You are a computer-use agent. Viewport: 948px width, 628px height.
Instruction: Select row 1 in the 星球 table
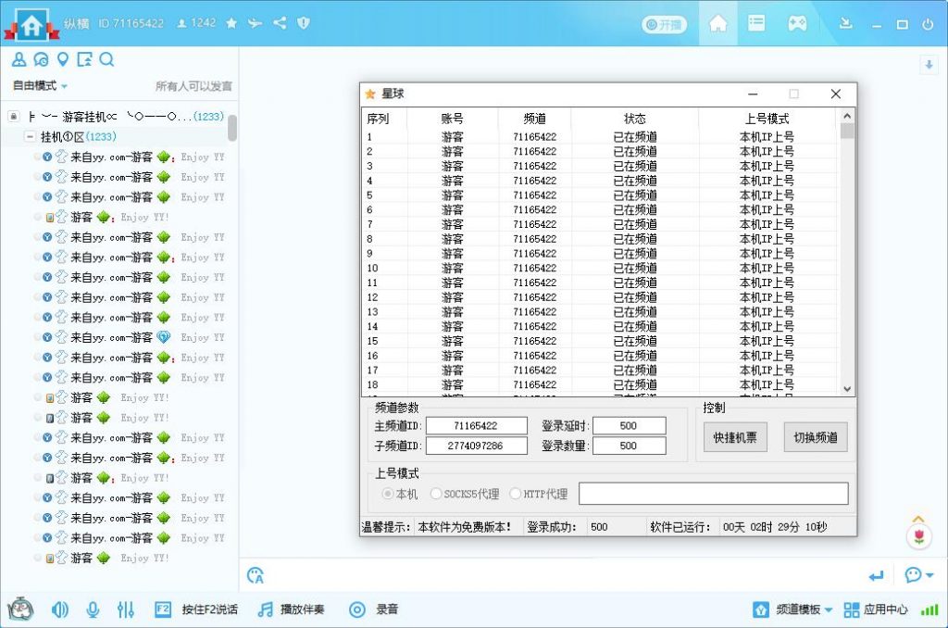[600, 137]
